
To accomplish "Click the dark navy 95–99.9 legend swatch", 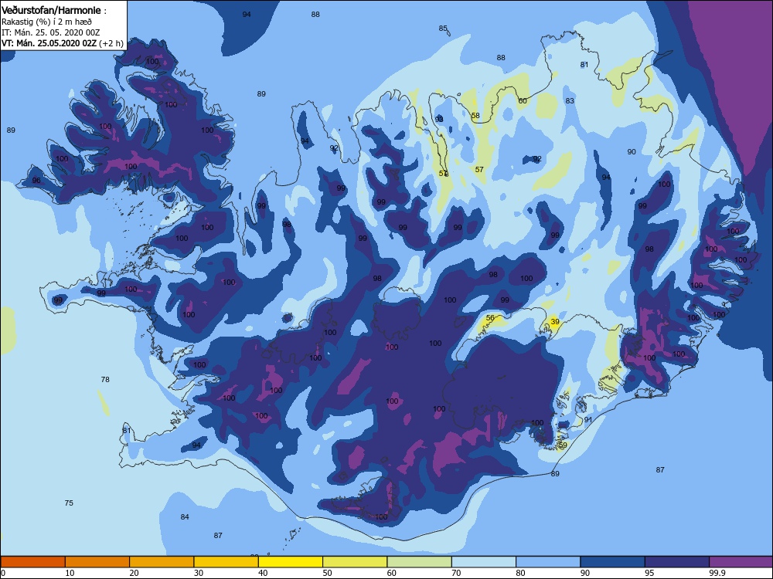I will point(677,562).
